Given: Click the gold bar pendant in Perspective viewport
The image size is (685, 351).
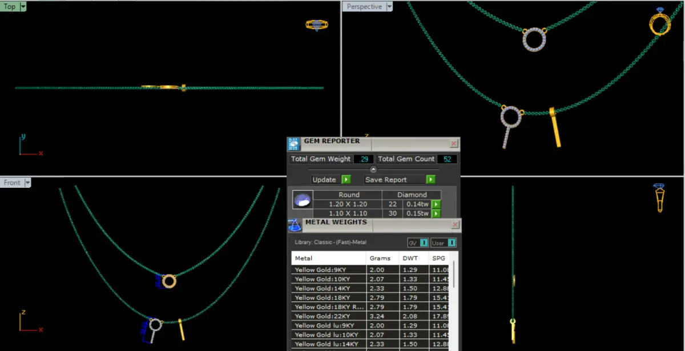Looking at the screenshot, I should [555, 127].
